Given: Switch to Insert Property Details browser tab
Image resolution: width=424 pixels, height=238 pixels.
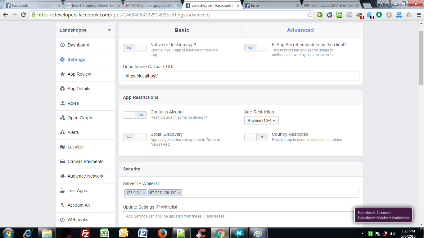Looking at the screenshot, I should (93, 6).
